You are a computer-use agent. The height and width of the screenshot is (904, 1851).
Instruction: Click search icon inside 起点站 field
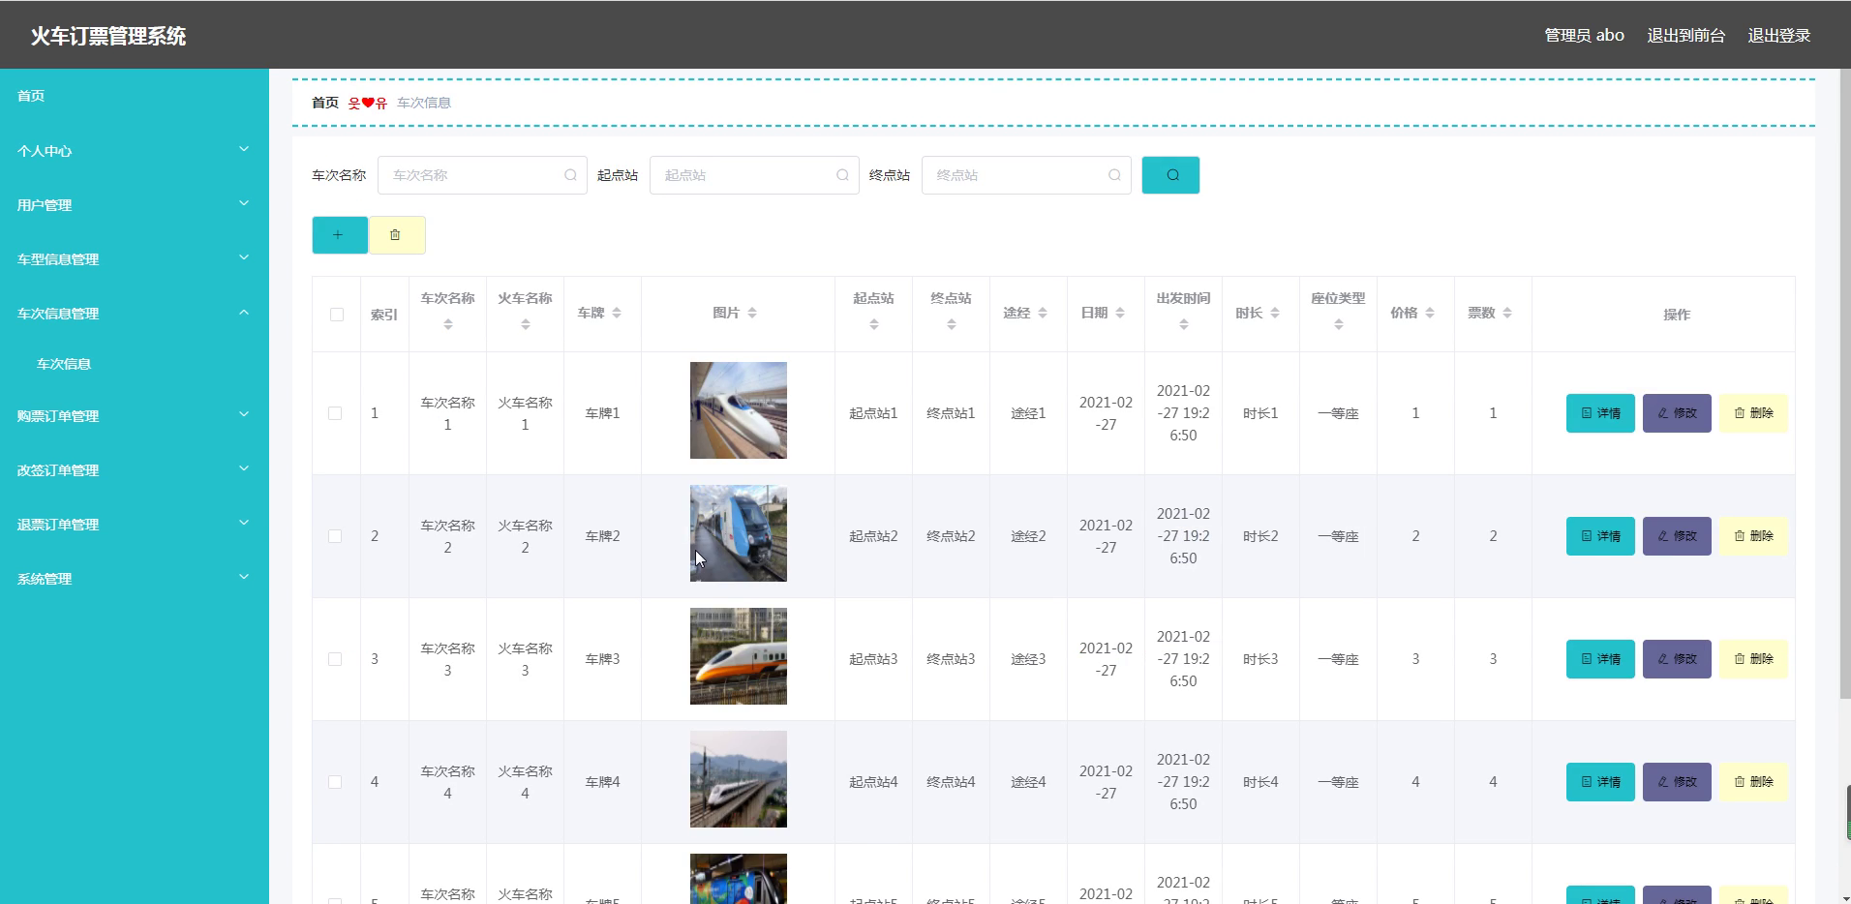pyautogui.click(x=842, y=175)
